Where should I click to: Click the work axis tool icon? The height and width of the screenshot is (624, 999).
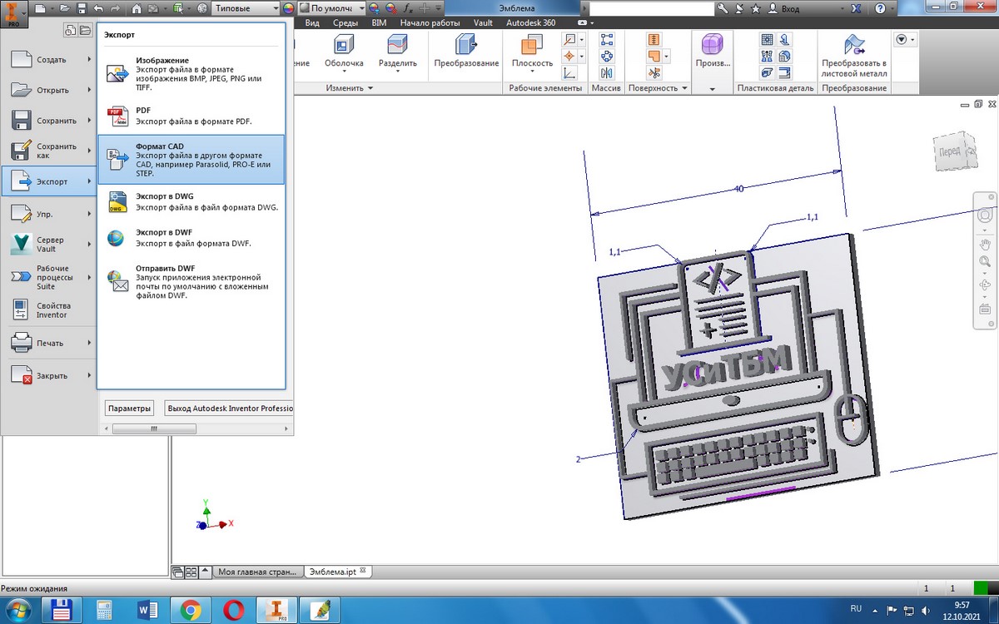569,39
